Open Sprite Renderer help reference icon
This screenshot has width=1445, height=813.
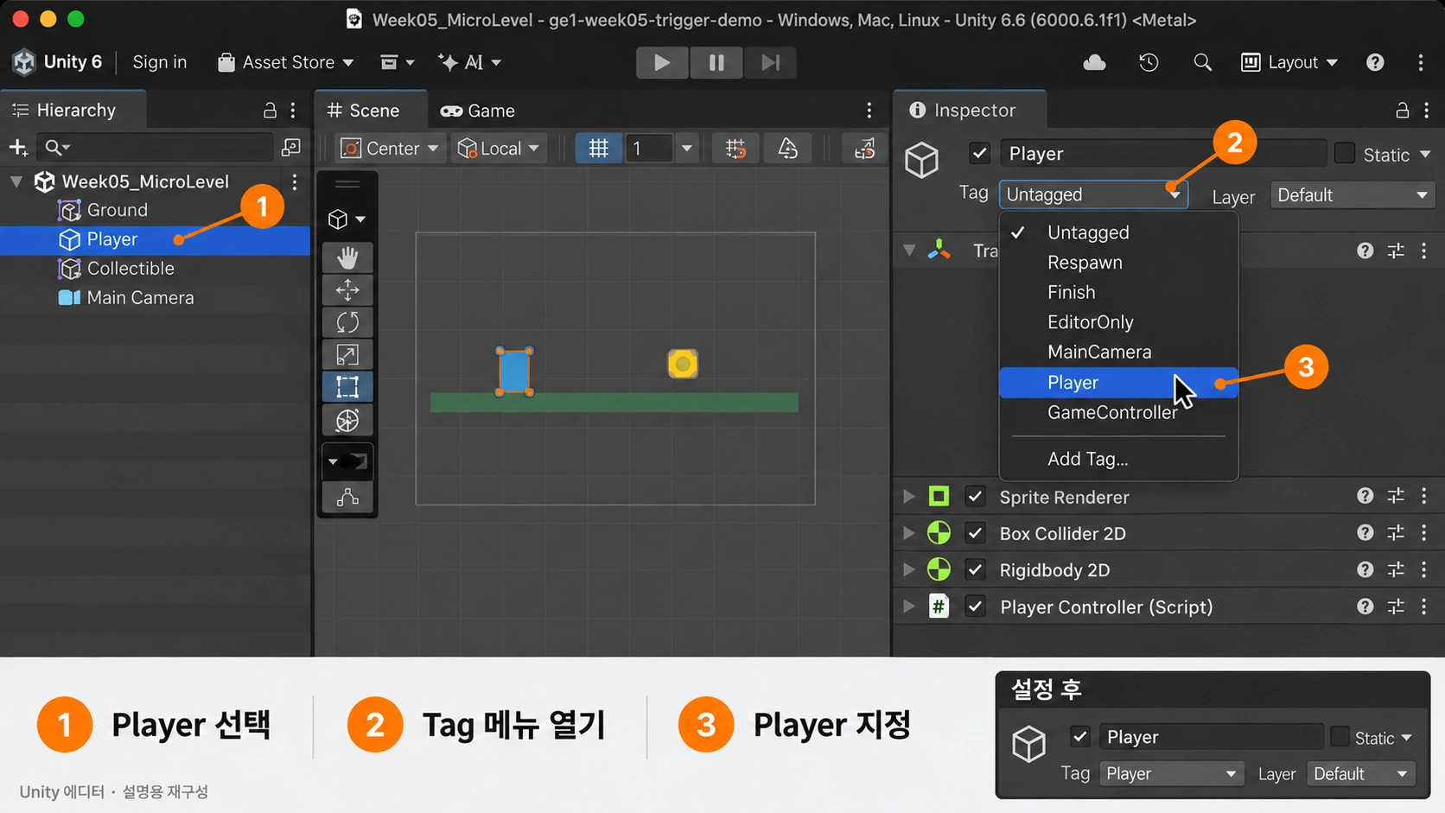pyautogui.click(x=1365, y=496)
